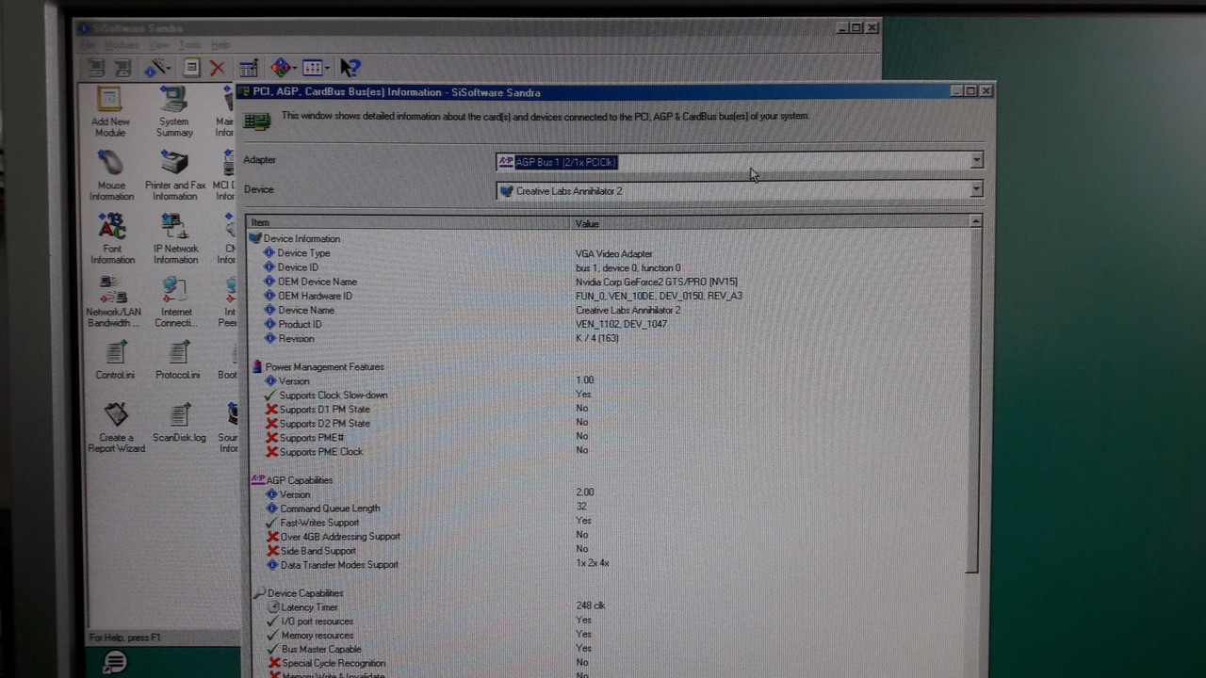Click the circuit board icon in dialog header
Viewport: 1206px width, 678px height.
pos(257,121)
